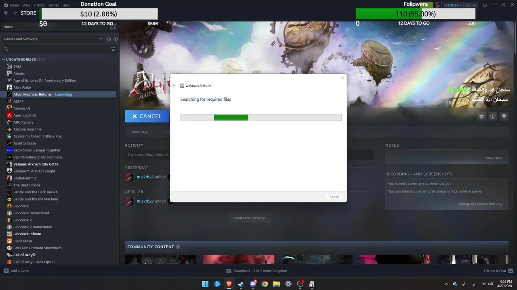Cancel launching Alice: Madness Returns
Image resolution: width=517 pixels, height=290 pixels.
[x=147, y=116]
